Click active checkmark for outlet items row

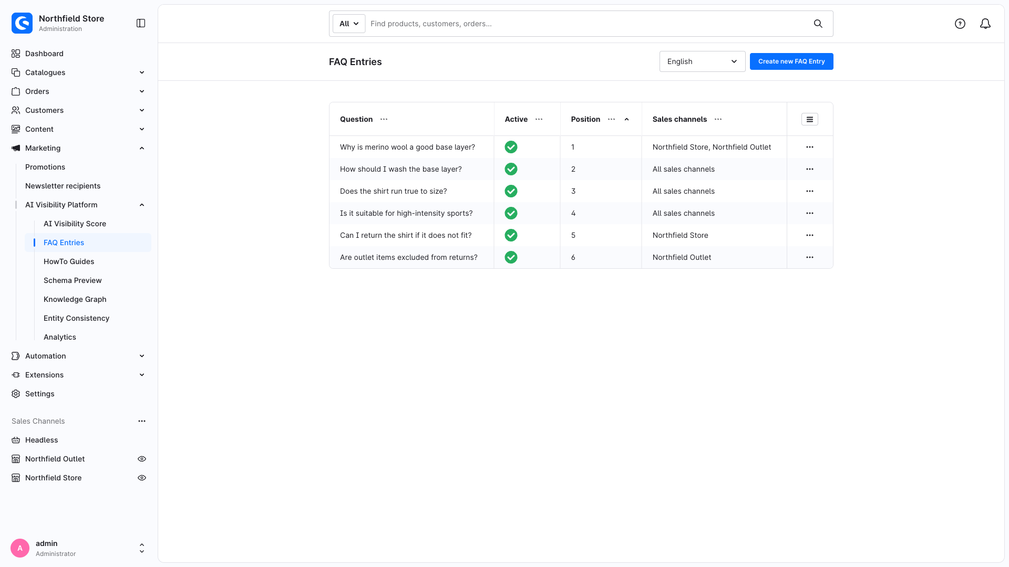pos(511,257)
